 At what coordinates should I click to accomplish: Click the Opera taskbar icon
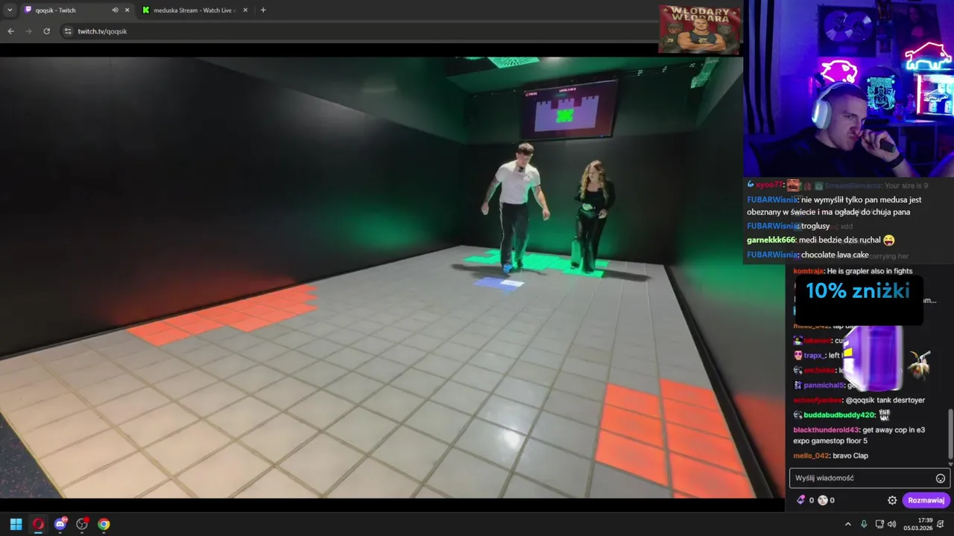[x=38, y=524]
